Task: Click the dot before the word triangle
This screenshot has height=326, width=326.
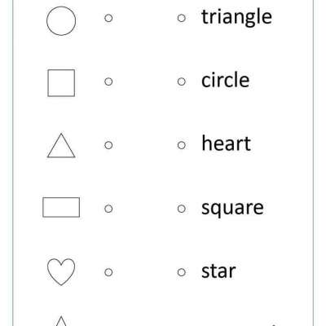Action: tap(182, 18)
